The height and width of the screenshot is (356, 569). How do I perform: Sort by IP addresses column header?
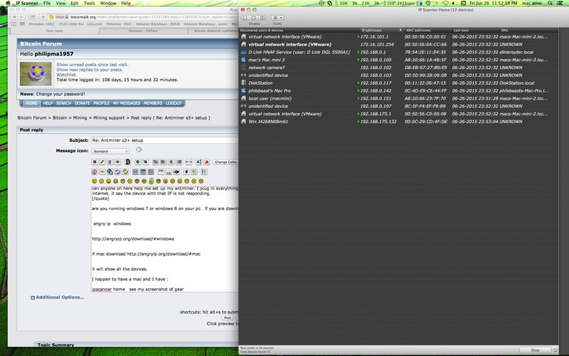pyautogui.click(x=381, y=30)
